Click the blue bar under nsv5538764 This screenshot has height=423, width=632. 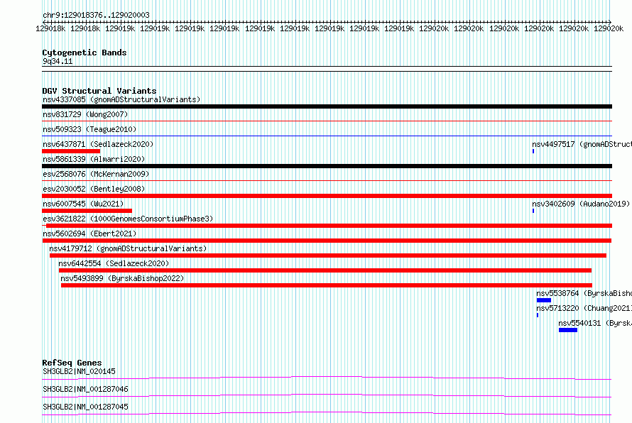544,300
